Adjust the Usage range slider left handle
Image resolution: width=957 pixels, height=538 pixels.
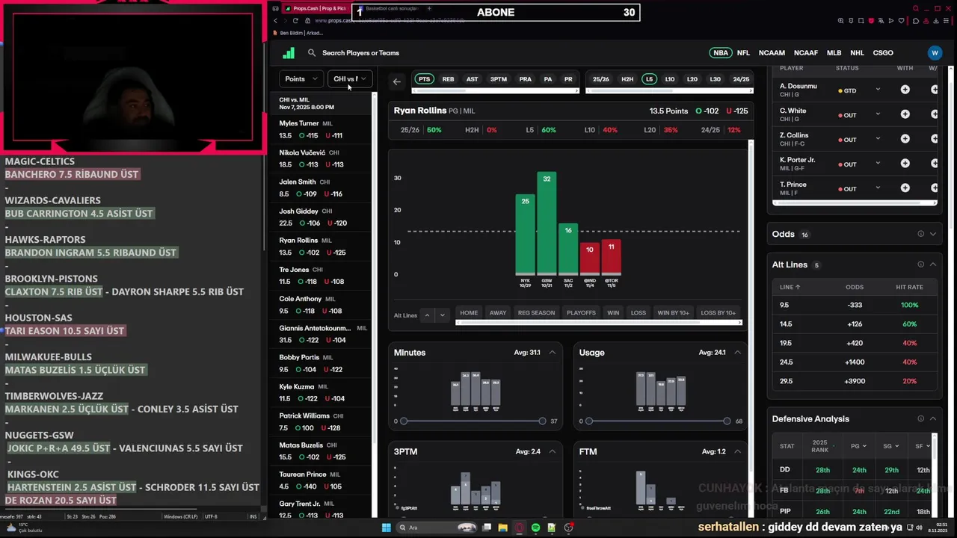(x=588, y=421)
